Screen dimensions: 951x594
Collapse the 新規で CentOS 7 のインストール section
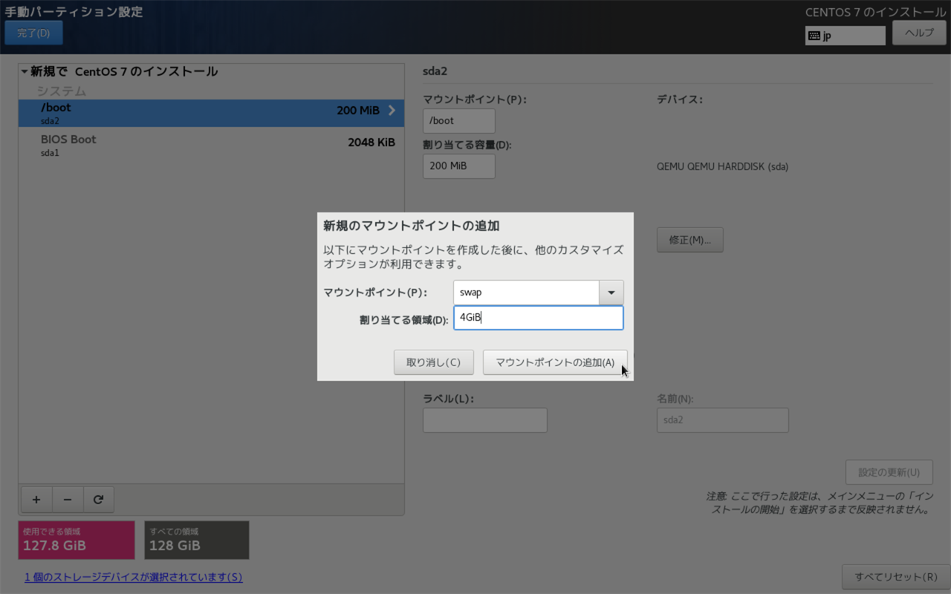coord(25,71)
